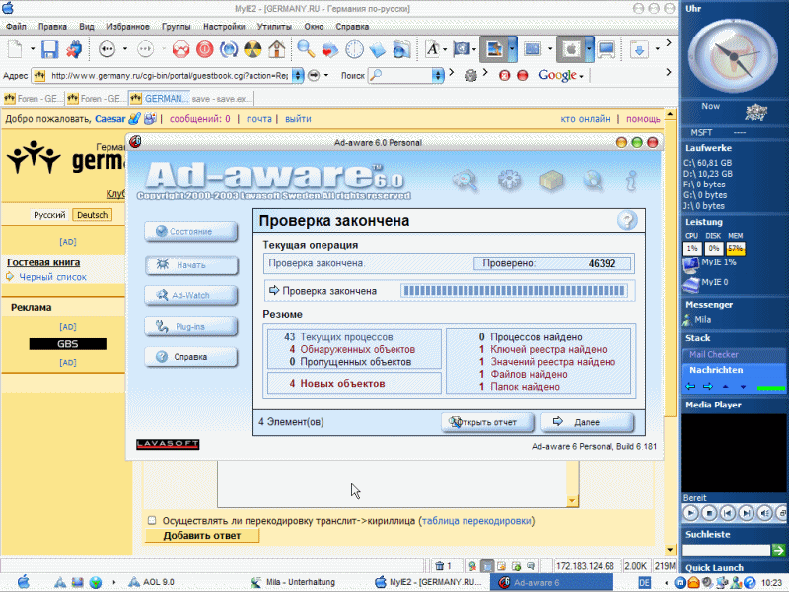The width and height of the screenshot is (789, 592).
Task: Click the weather icon below the clock
Action: (755, 111)
